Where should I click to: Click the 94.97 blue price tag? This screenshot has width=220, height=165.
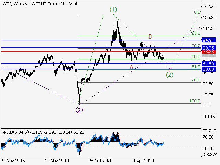209,40
